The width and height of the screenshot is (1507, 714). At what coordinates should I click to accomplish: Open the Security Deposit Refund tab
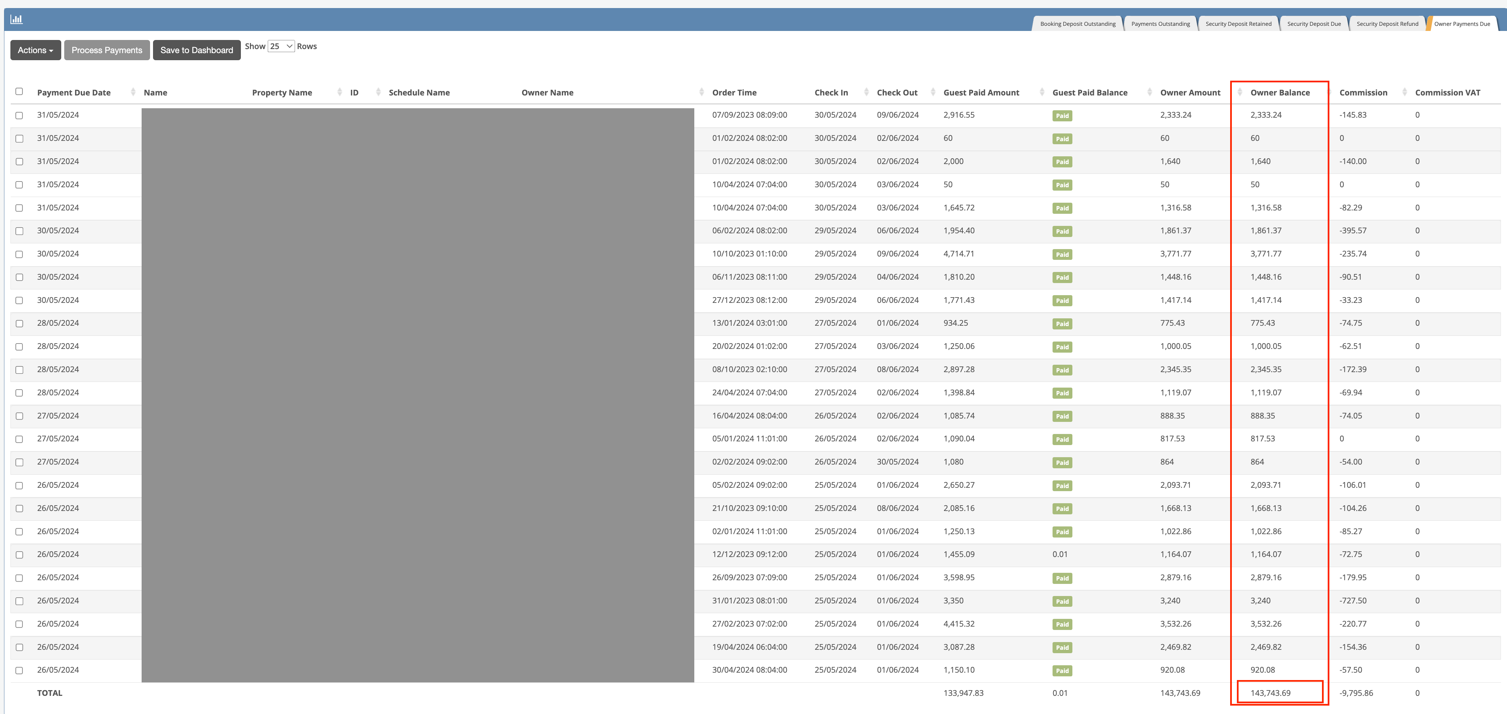1387,24
